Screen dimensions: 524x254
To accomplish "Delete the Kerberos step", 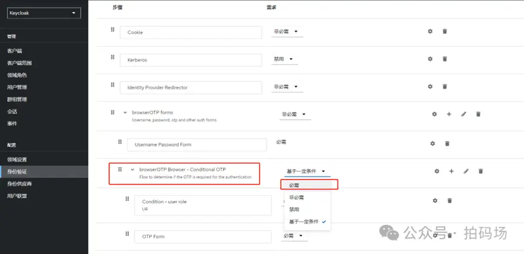I will tap(445, 59).
